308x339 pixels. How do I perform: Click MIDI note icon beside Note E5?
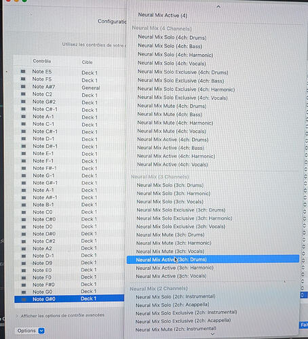[x=23, y=71]
